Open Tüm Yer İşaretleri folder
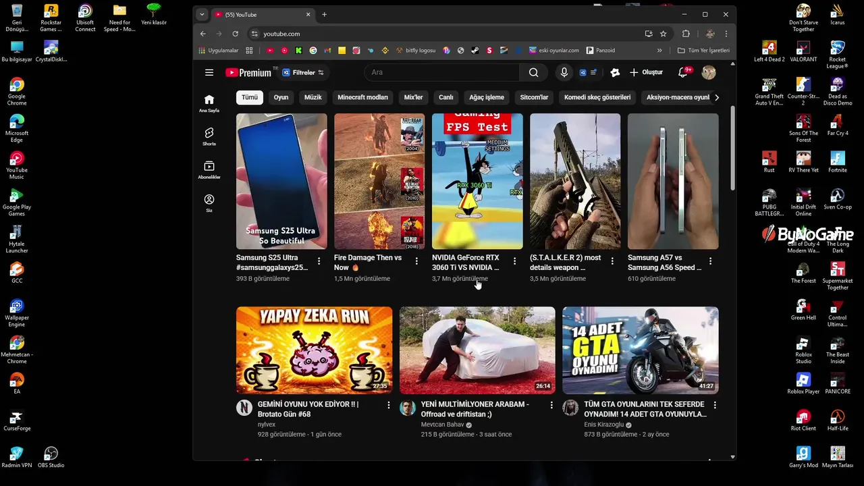 703,51
